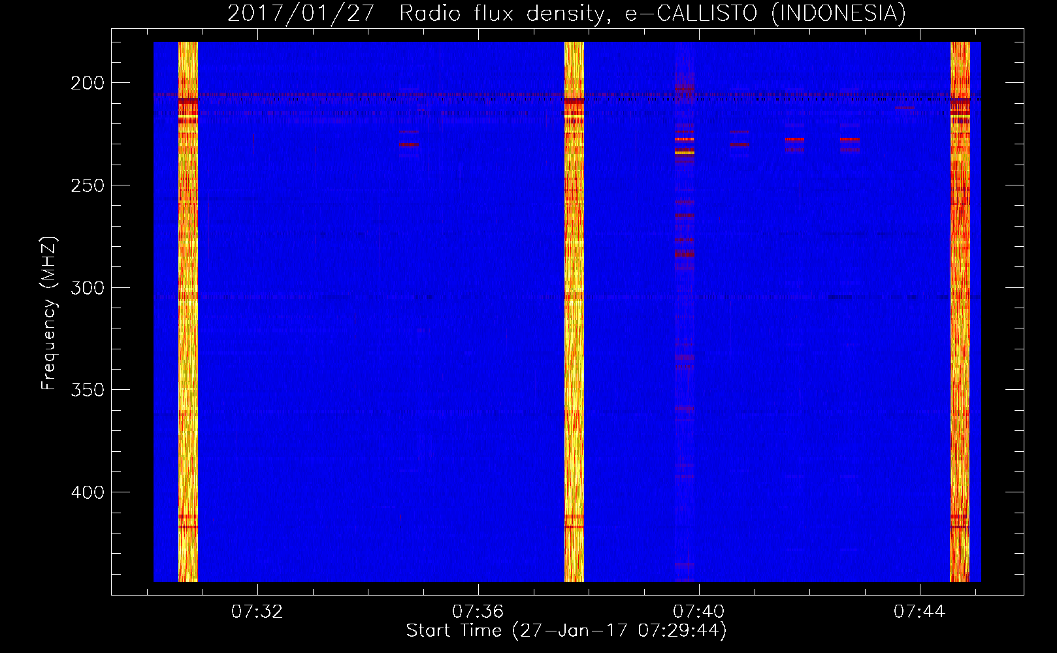Click the 'Start Time (27-Jan-17 07:29:44)' label
1057x653 pixels.
[566, 631]
